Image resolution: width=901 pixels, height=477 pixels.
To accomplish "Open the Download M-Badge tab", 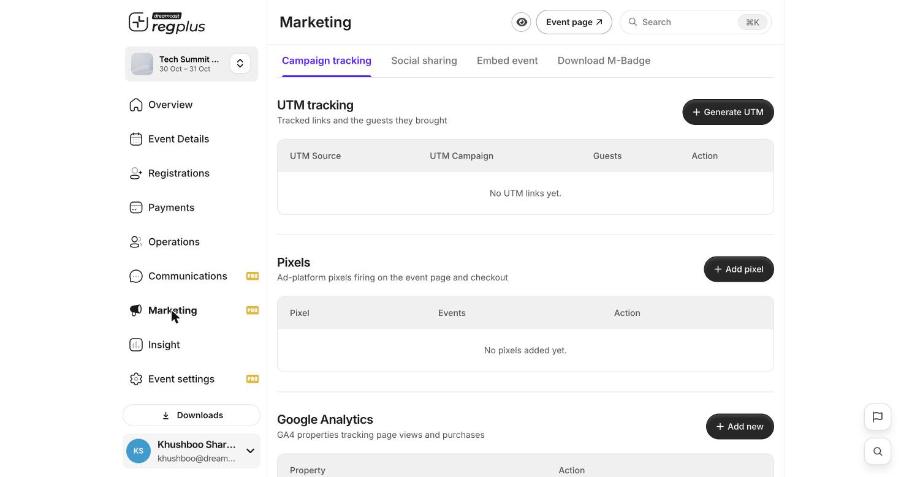I will 604,61.
